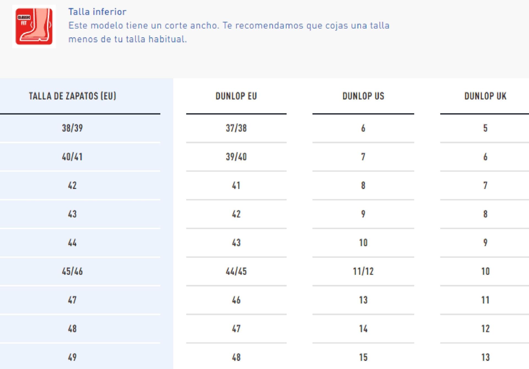
Task: Click Dunlop US size 14 cell
Action: [363, 329]
